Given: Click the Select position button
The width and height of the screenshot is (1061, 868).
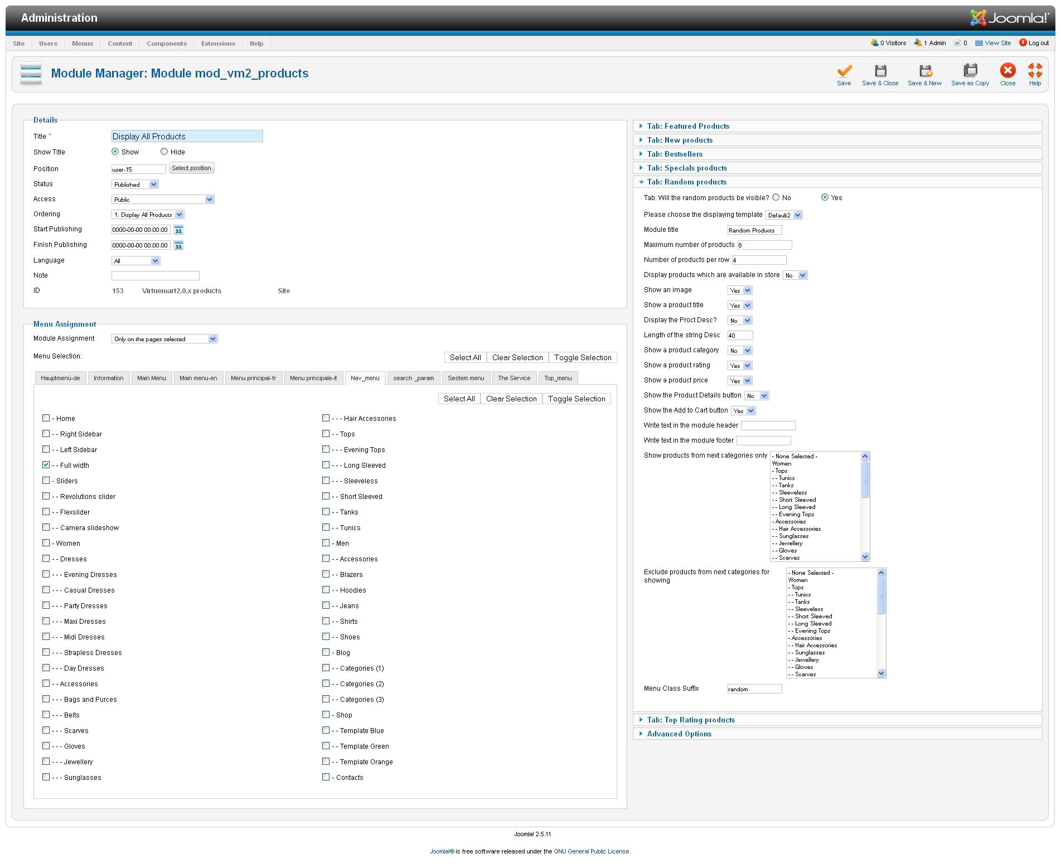Looking at the screenshot, I should 191,168.
